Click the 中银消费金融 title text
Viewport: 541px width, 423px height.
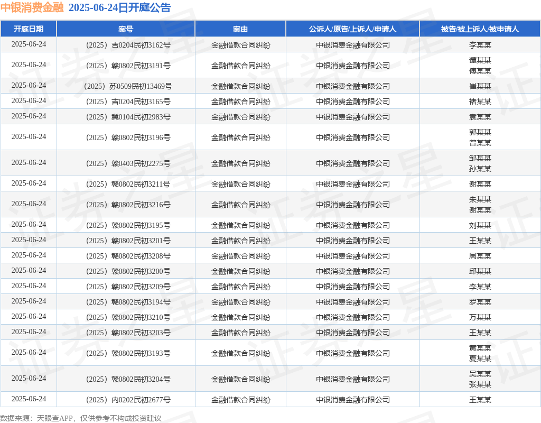32,7
